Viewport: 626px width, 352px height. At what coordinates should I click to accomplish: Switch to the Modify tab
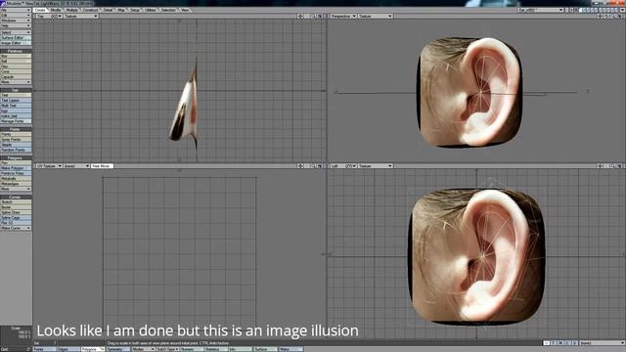pos(56,10)
